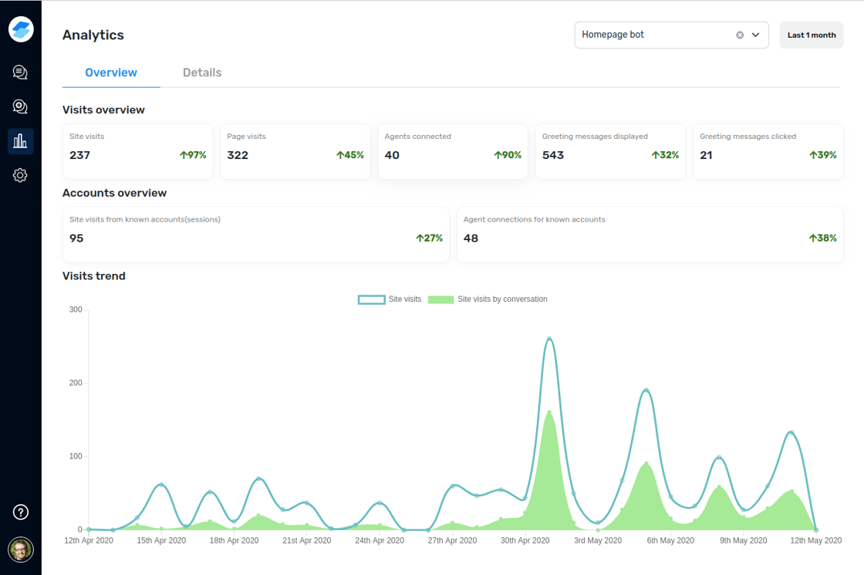
Task: Toggle Site visits legend swatch
Action: click(371, 299)
